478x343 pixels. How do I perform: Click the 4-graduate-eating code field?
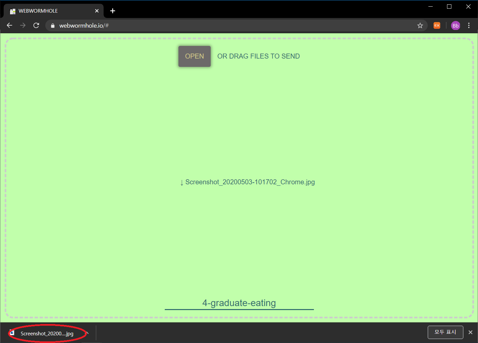[239, 303]
